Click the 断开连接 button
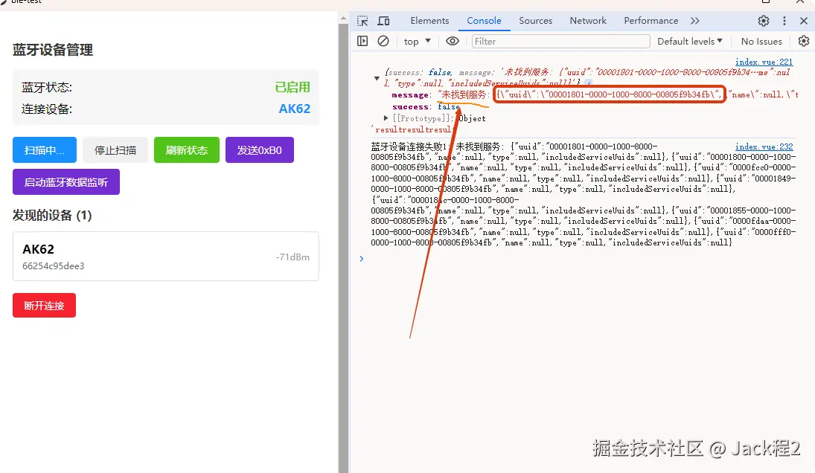This screenshot has height=473, width=815. pyautogui.click(x=44, y=306)
